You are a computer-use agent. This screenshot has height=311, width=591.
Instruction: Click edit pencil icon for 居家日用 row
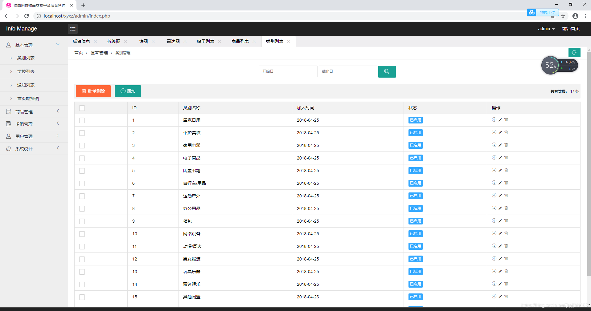[500, 120]
